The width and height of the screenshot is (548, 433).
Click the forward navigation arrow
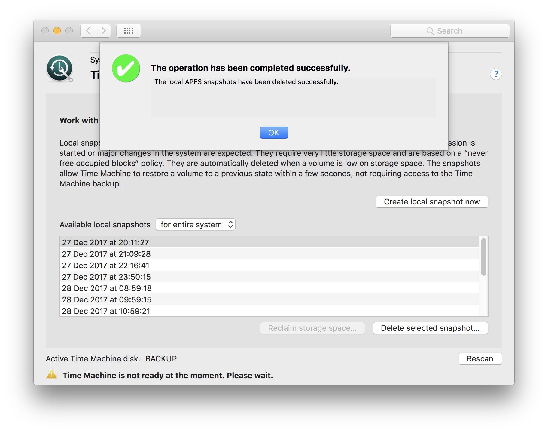(x=103, y=31)
